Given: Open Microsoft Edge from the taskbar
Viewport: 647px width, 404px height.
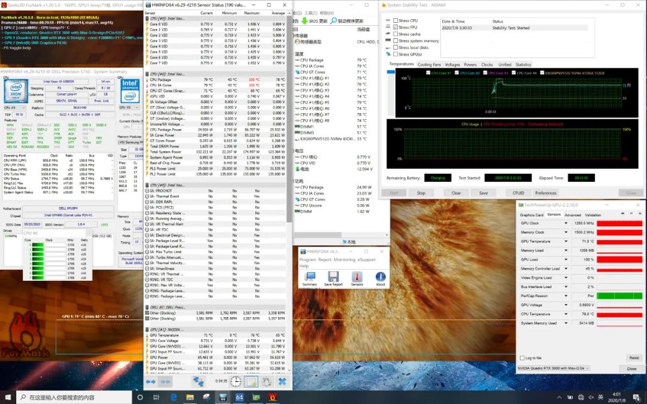Looking at the screenshot, I should tap(174, 397).
